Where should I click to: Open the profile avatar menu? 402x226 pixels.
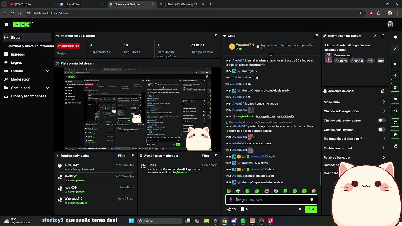click(390, 24)
